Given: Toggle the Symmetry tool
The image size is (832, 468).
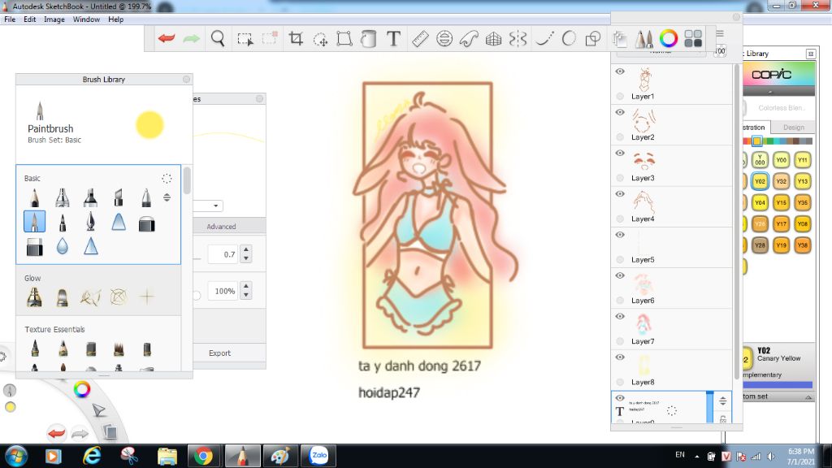Looking at the screenshot, I should [518, 39].
